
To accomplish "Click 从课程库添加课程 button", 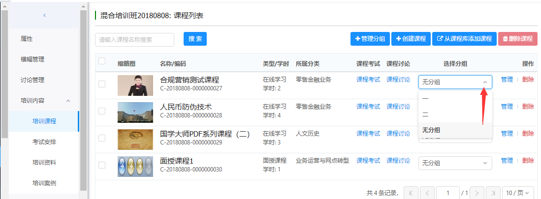I will pyautogui.click(x=464, y=39).
